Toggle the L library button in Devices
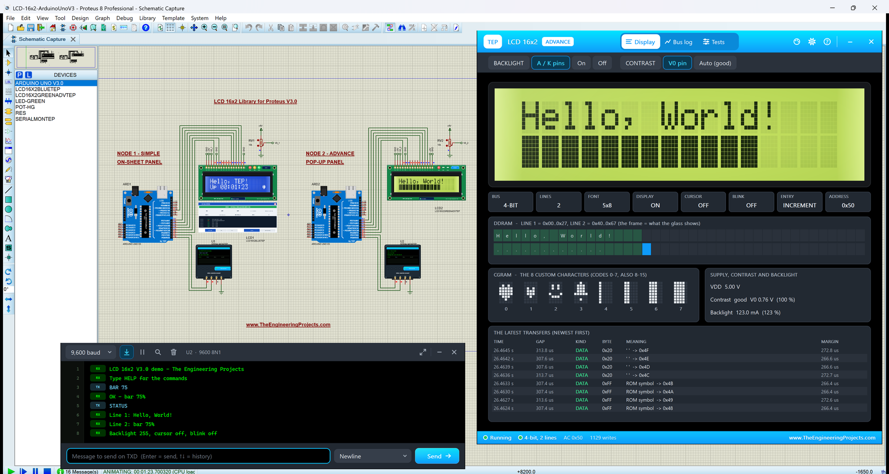Viewport: 889px width, 474px height. point(29,75)
